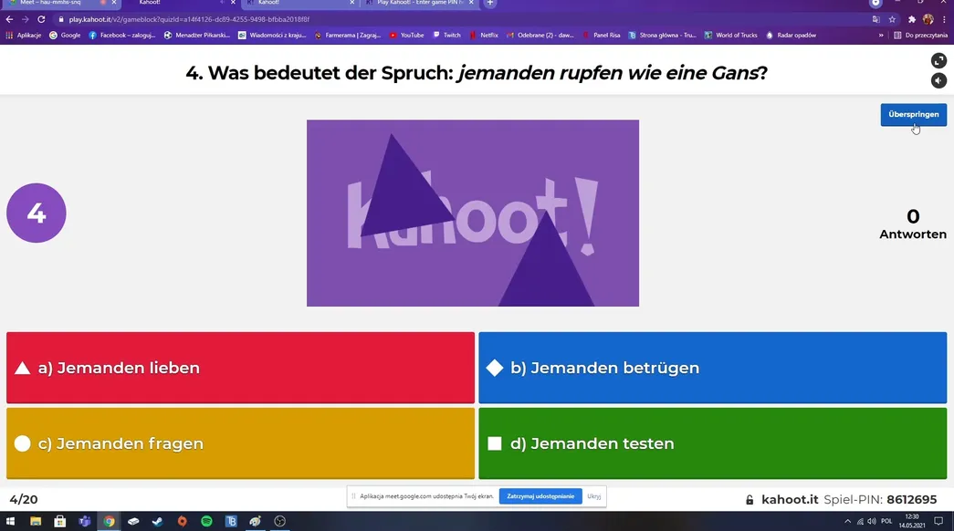
Task: Mute the Kahoot sound icon
Action: (938, 81)
